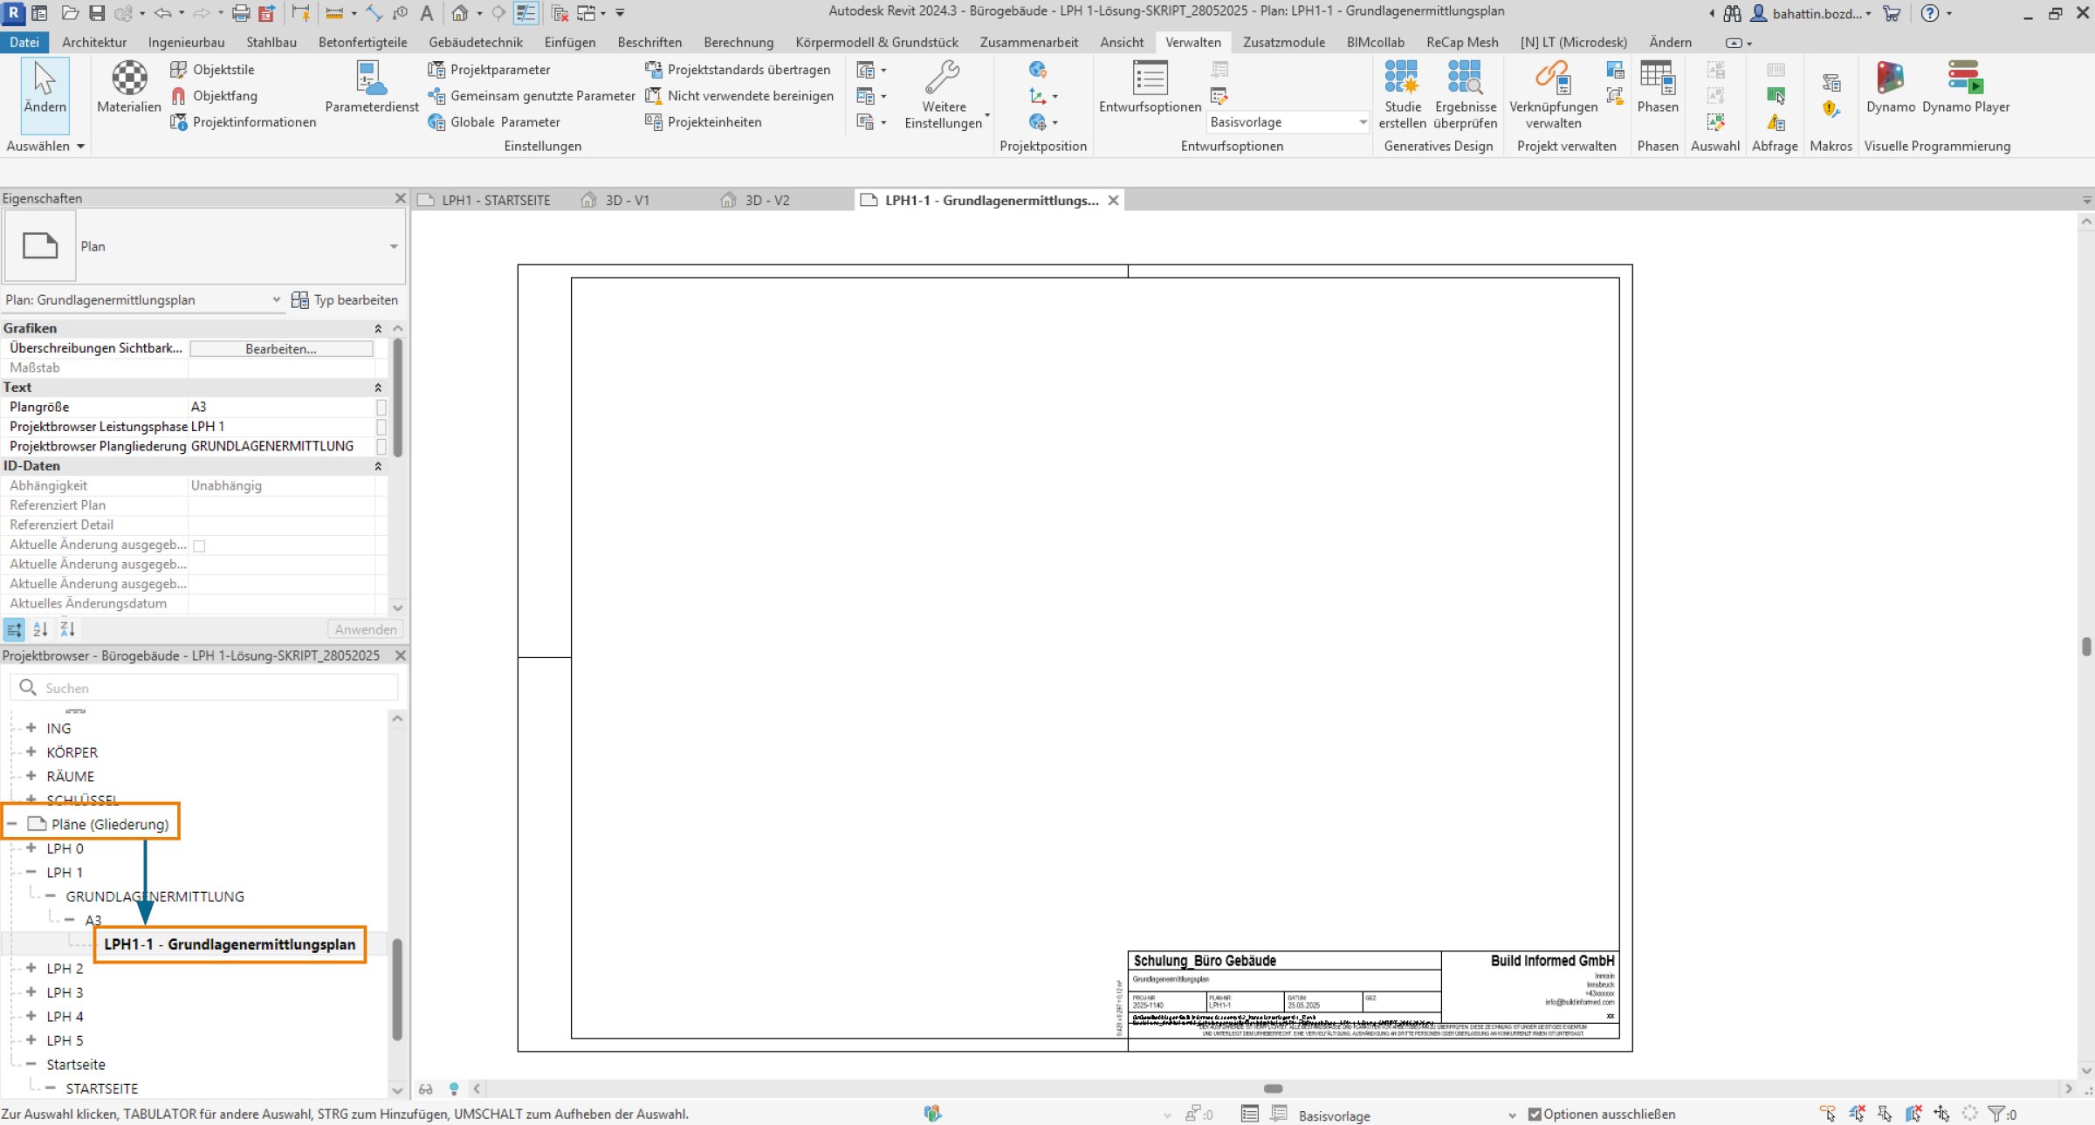Click the Plangröße associate parameter box
Image resolution: width=2095 pixels, height=1125 pixels.
pos(381,408)
